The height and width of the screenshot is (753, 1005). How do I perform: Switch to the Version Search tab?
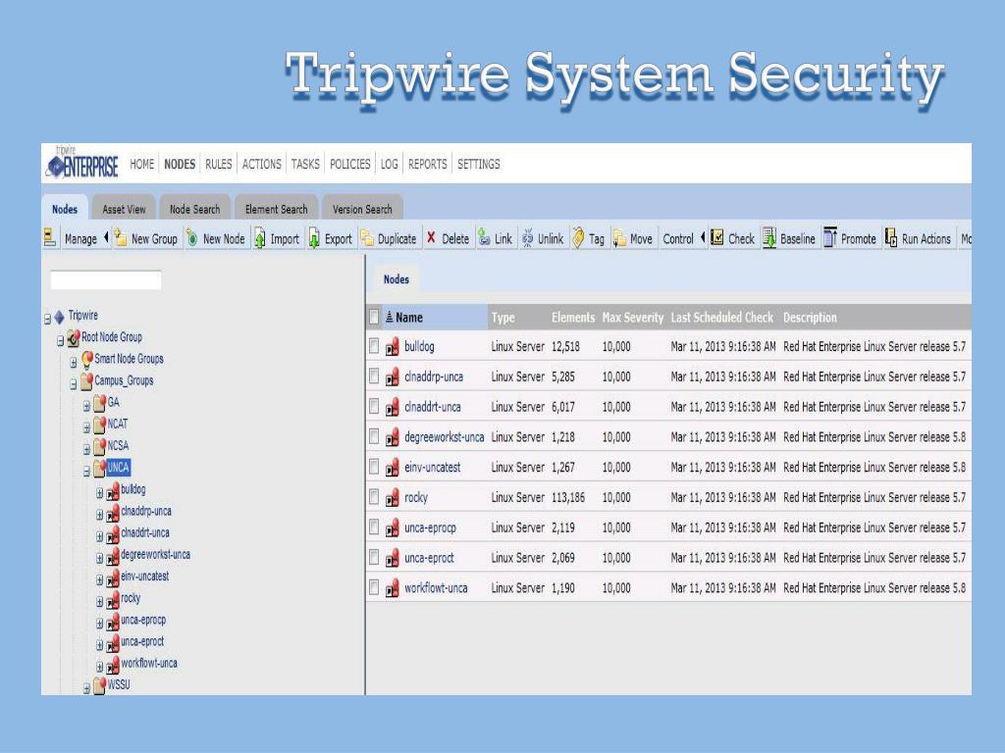pos(362,209)
